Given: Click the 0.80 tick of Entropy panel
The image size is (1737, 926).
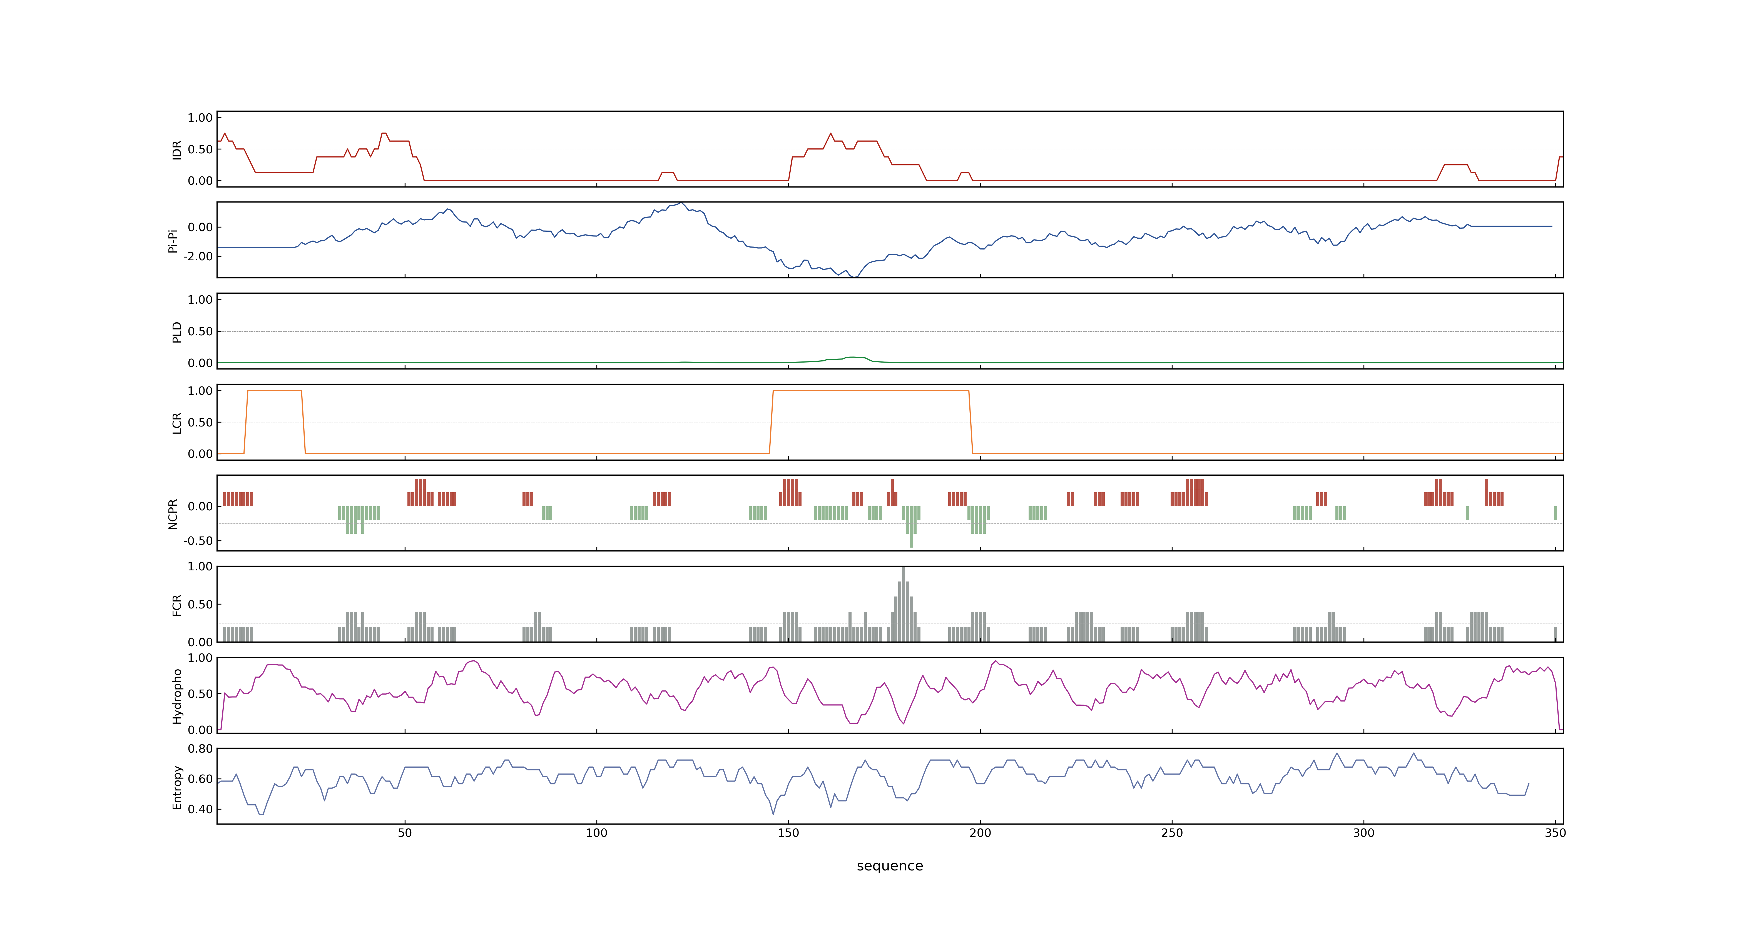Looking at the screenshot, I should 200,749.
